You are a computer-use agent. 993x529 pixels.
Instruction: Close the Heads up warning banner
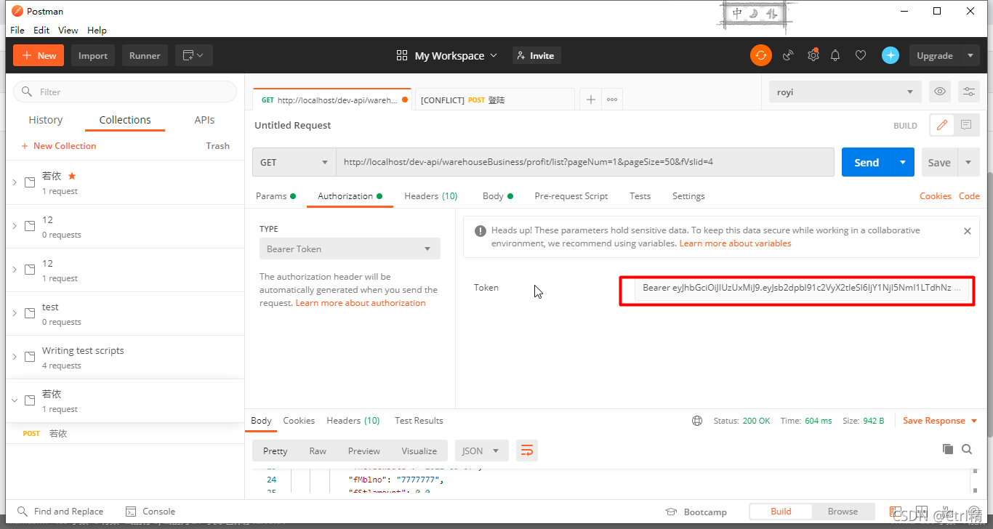pos(968,231)
